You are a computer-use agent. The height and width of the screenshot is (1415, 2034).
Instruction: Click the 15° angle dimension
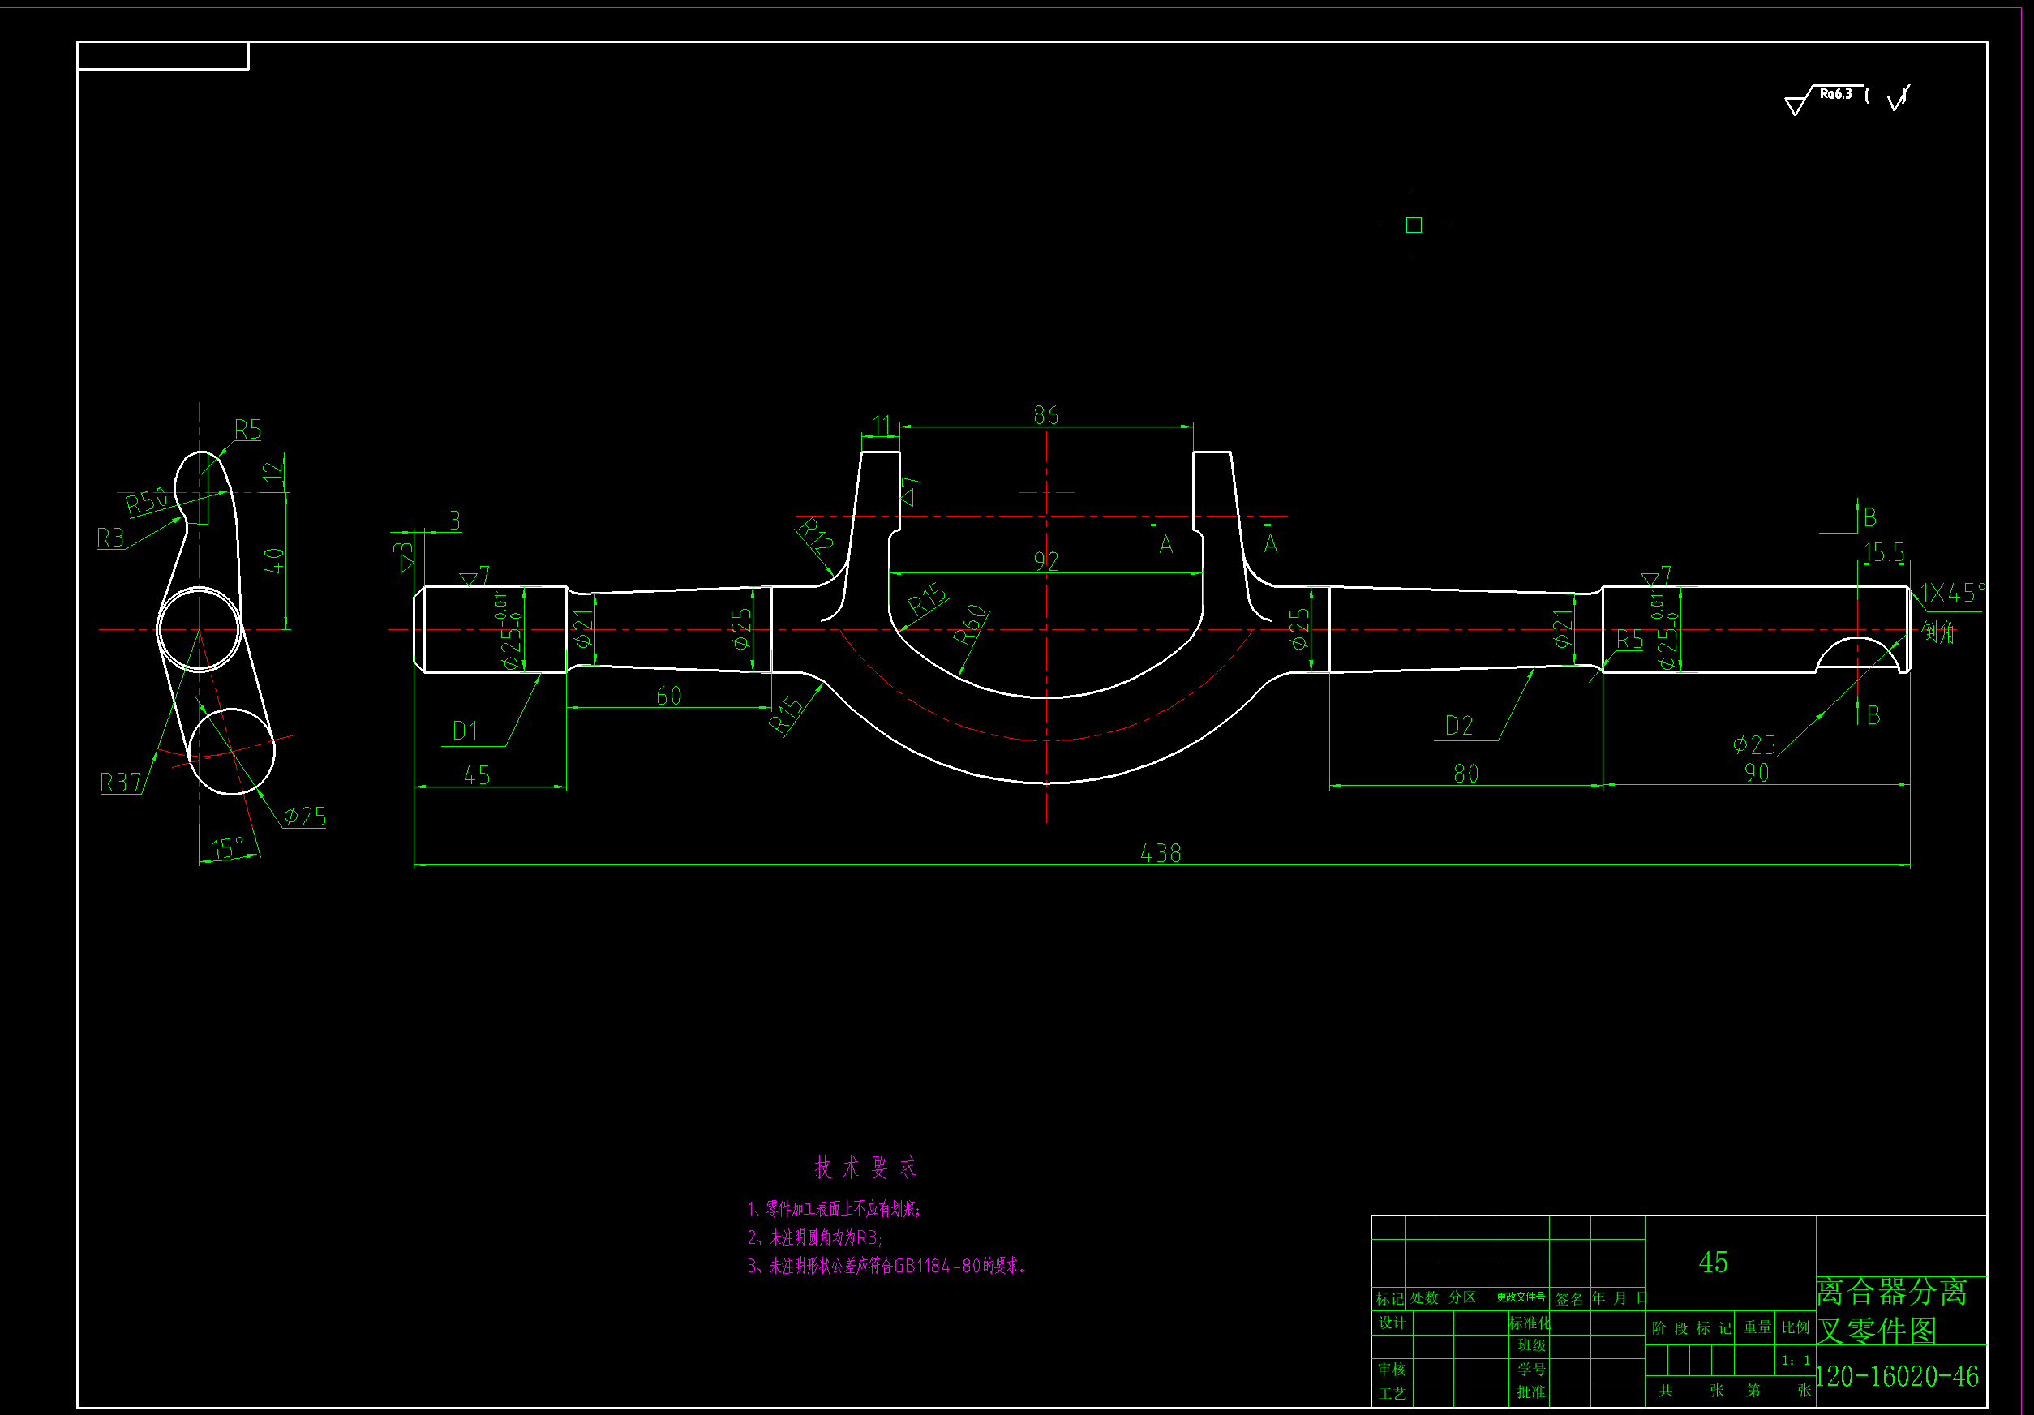pyautogui.click(x=227, y=849)
